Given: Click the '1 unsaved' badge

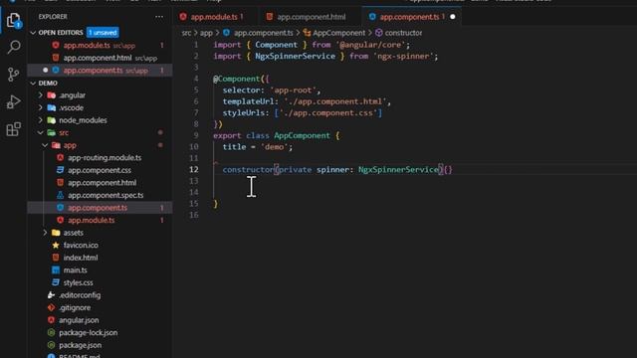Looking at the screenshot, I should tap(103, 33).
